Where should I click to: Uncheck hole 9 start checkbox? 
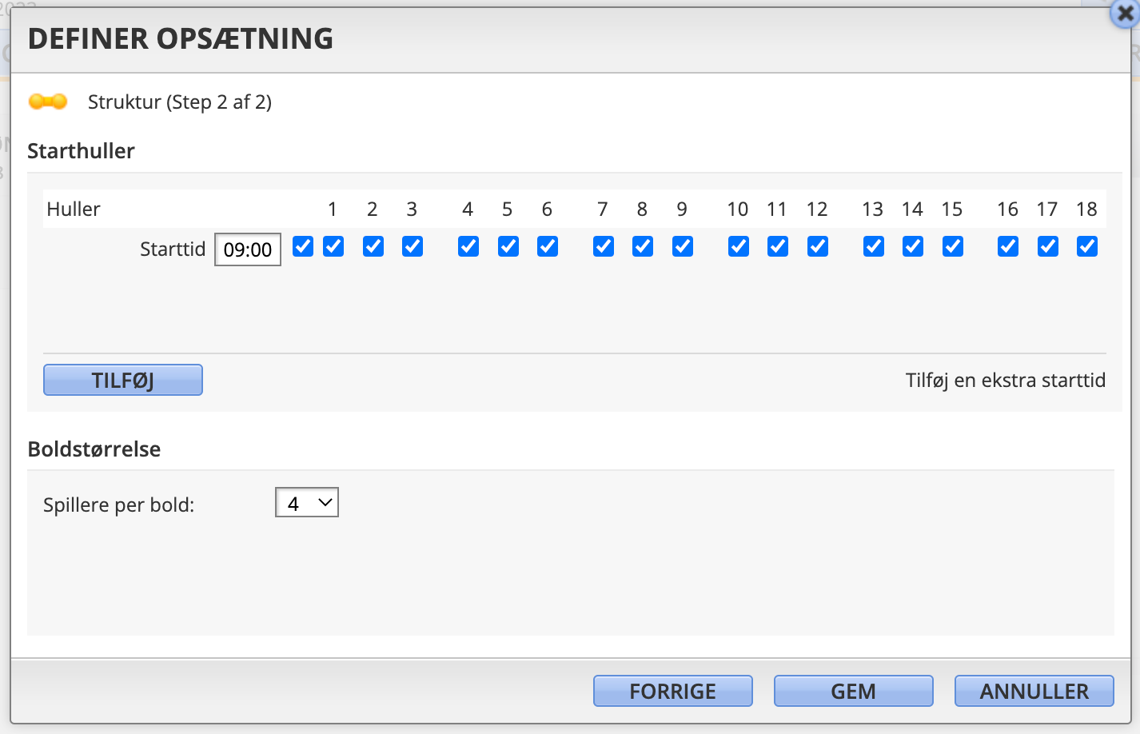683,246
